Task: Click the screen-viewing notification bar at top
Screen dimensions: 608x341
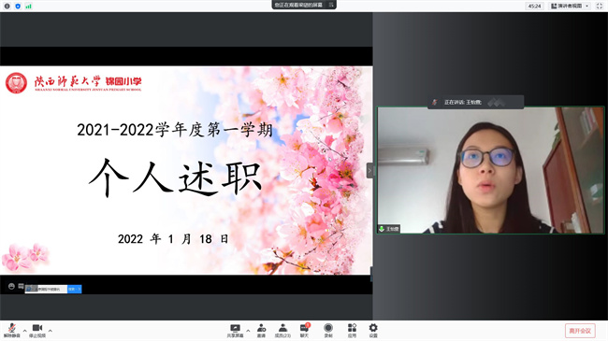Action: [304, 5]
